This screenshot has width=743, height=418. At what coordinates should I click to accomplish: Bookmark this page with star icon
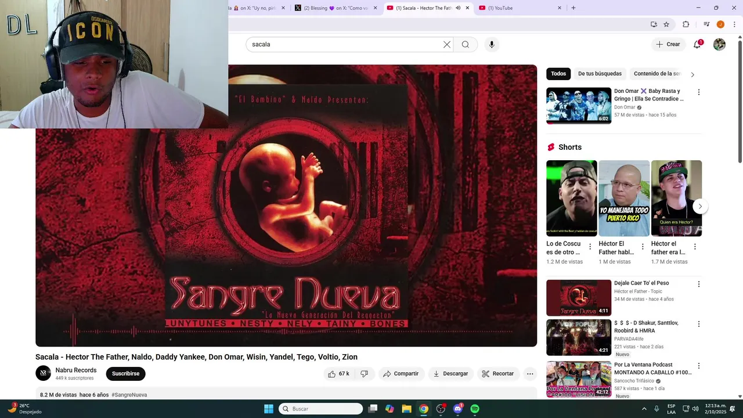coord(666,24)
